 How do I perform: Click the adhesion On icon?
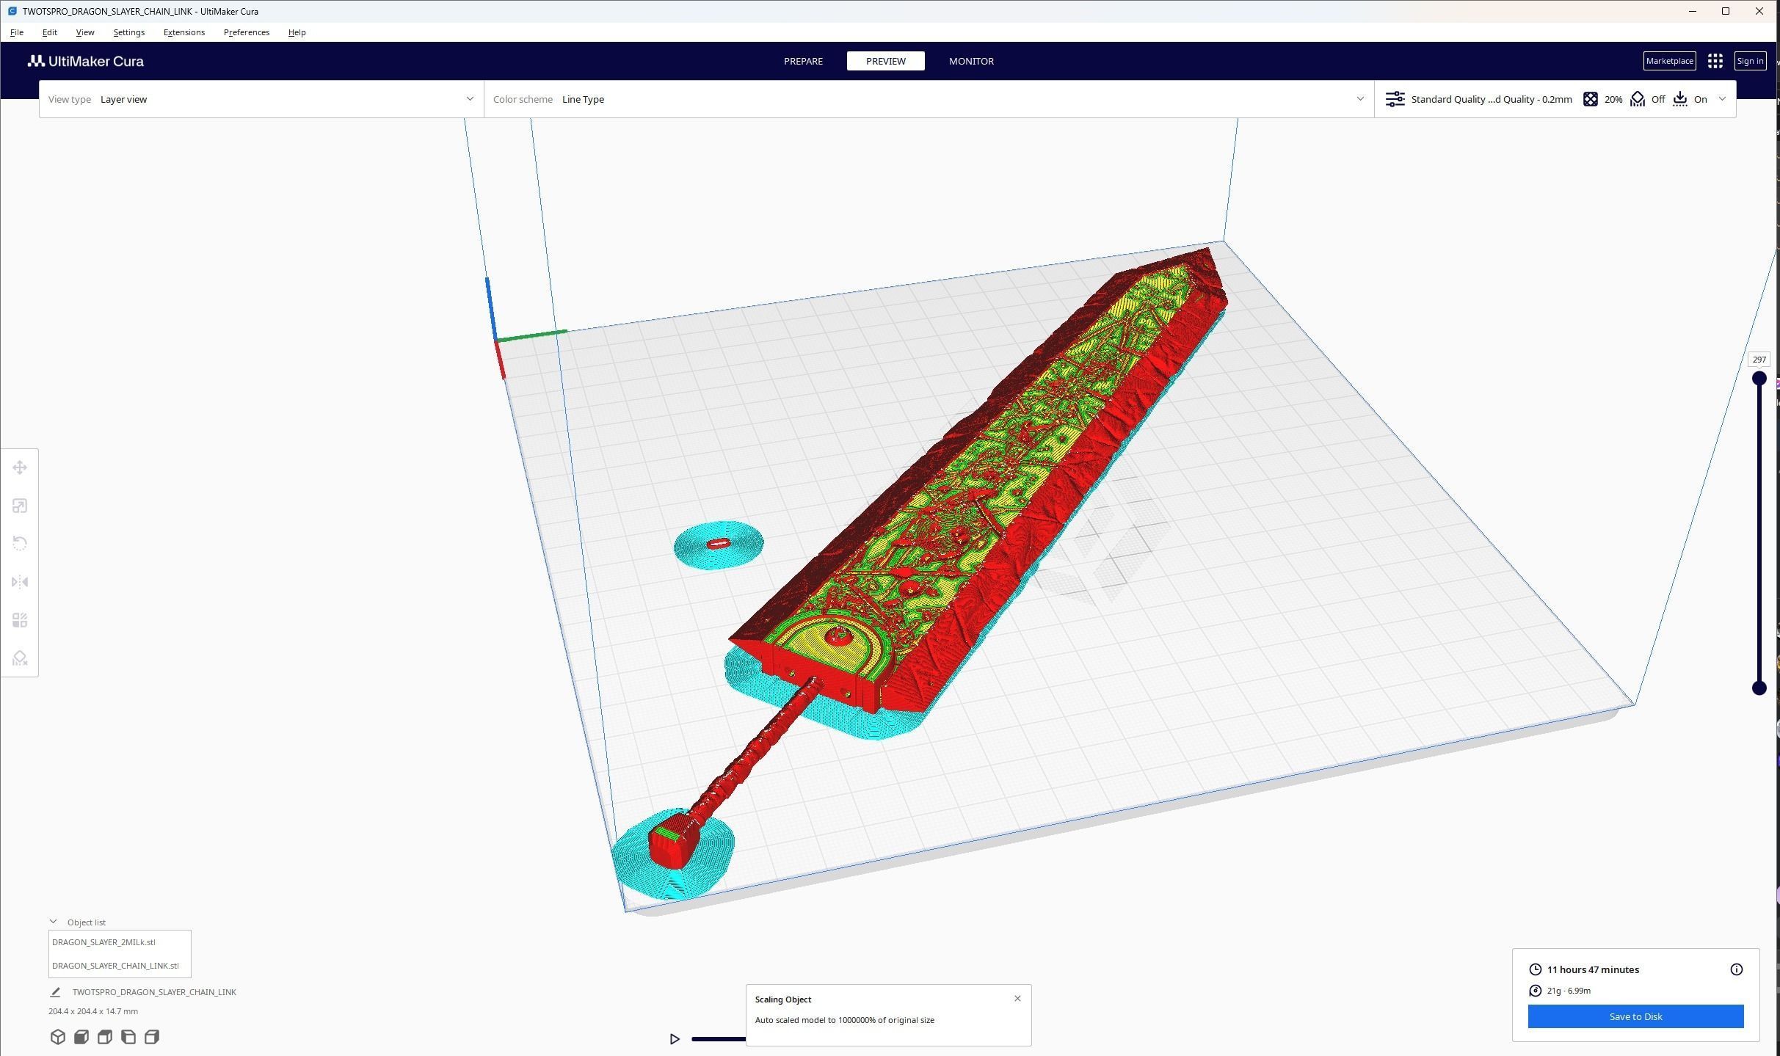pyautogui.click(x=1680, y=99)
